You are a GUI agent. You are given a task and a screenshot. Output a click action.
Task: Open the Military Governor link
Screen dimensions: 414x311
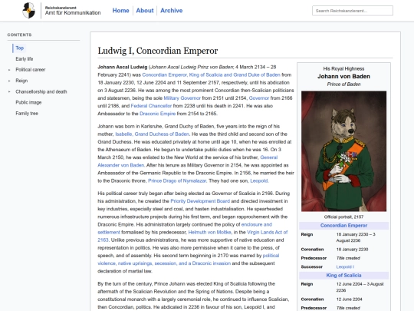click(x=182, y=98)
